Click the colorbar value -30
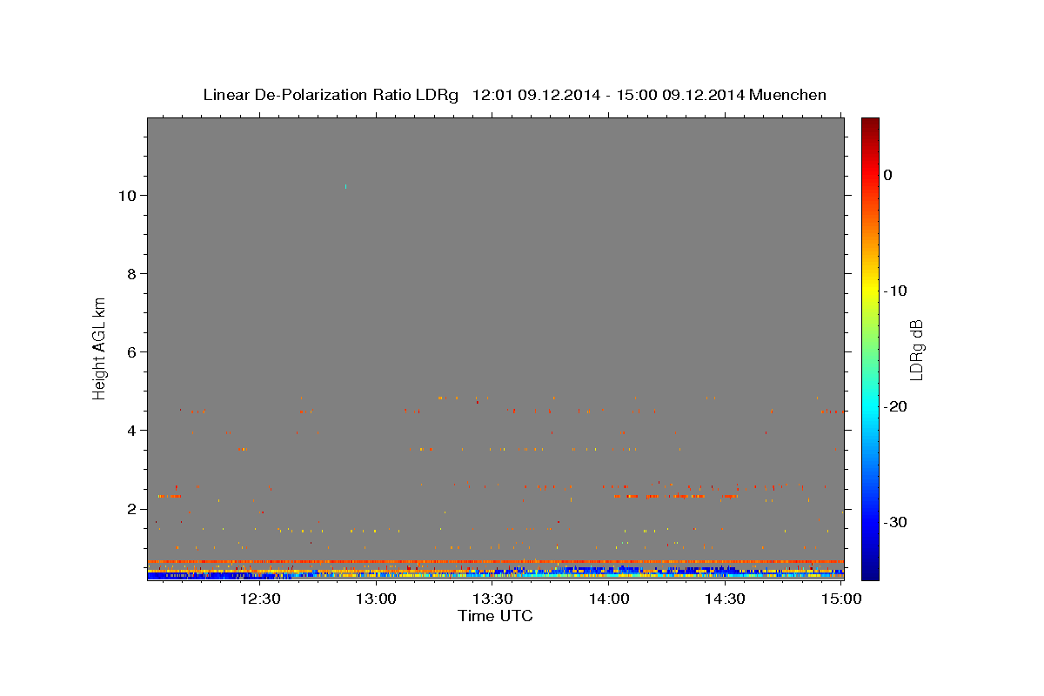This screenshot has width=1044, height=696. pyautogui.click(x=896, y=522)
